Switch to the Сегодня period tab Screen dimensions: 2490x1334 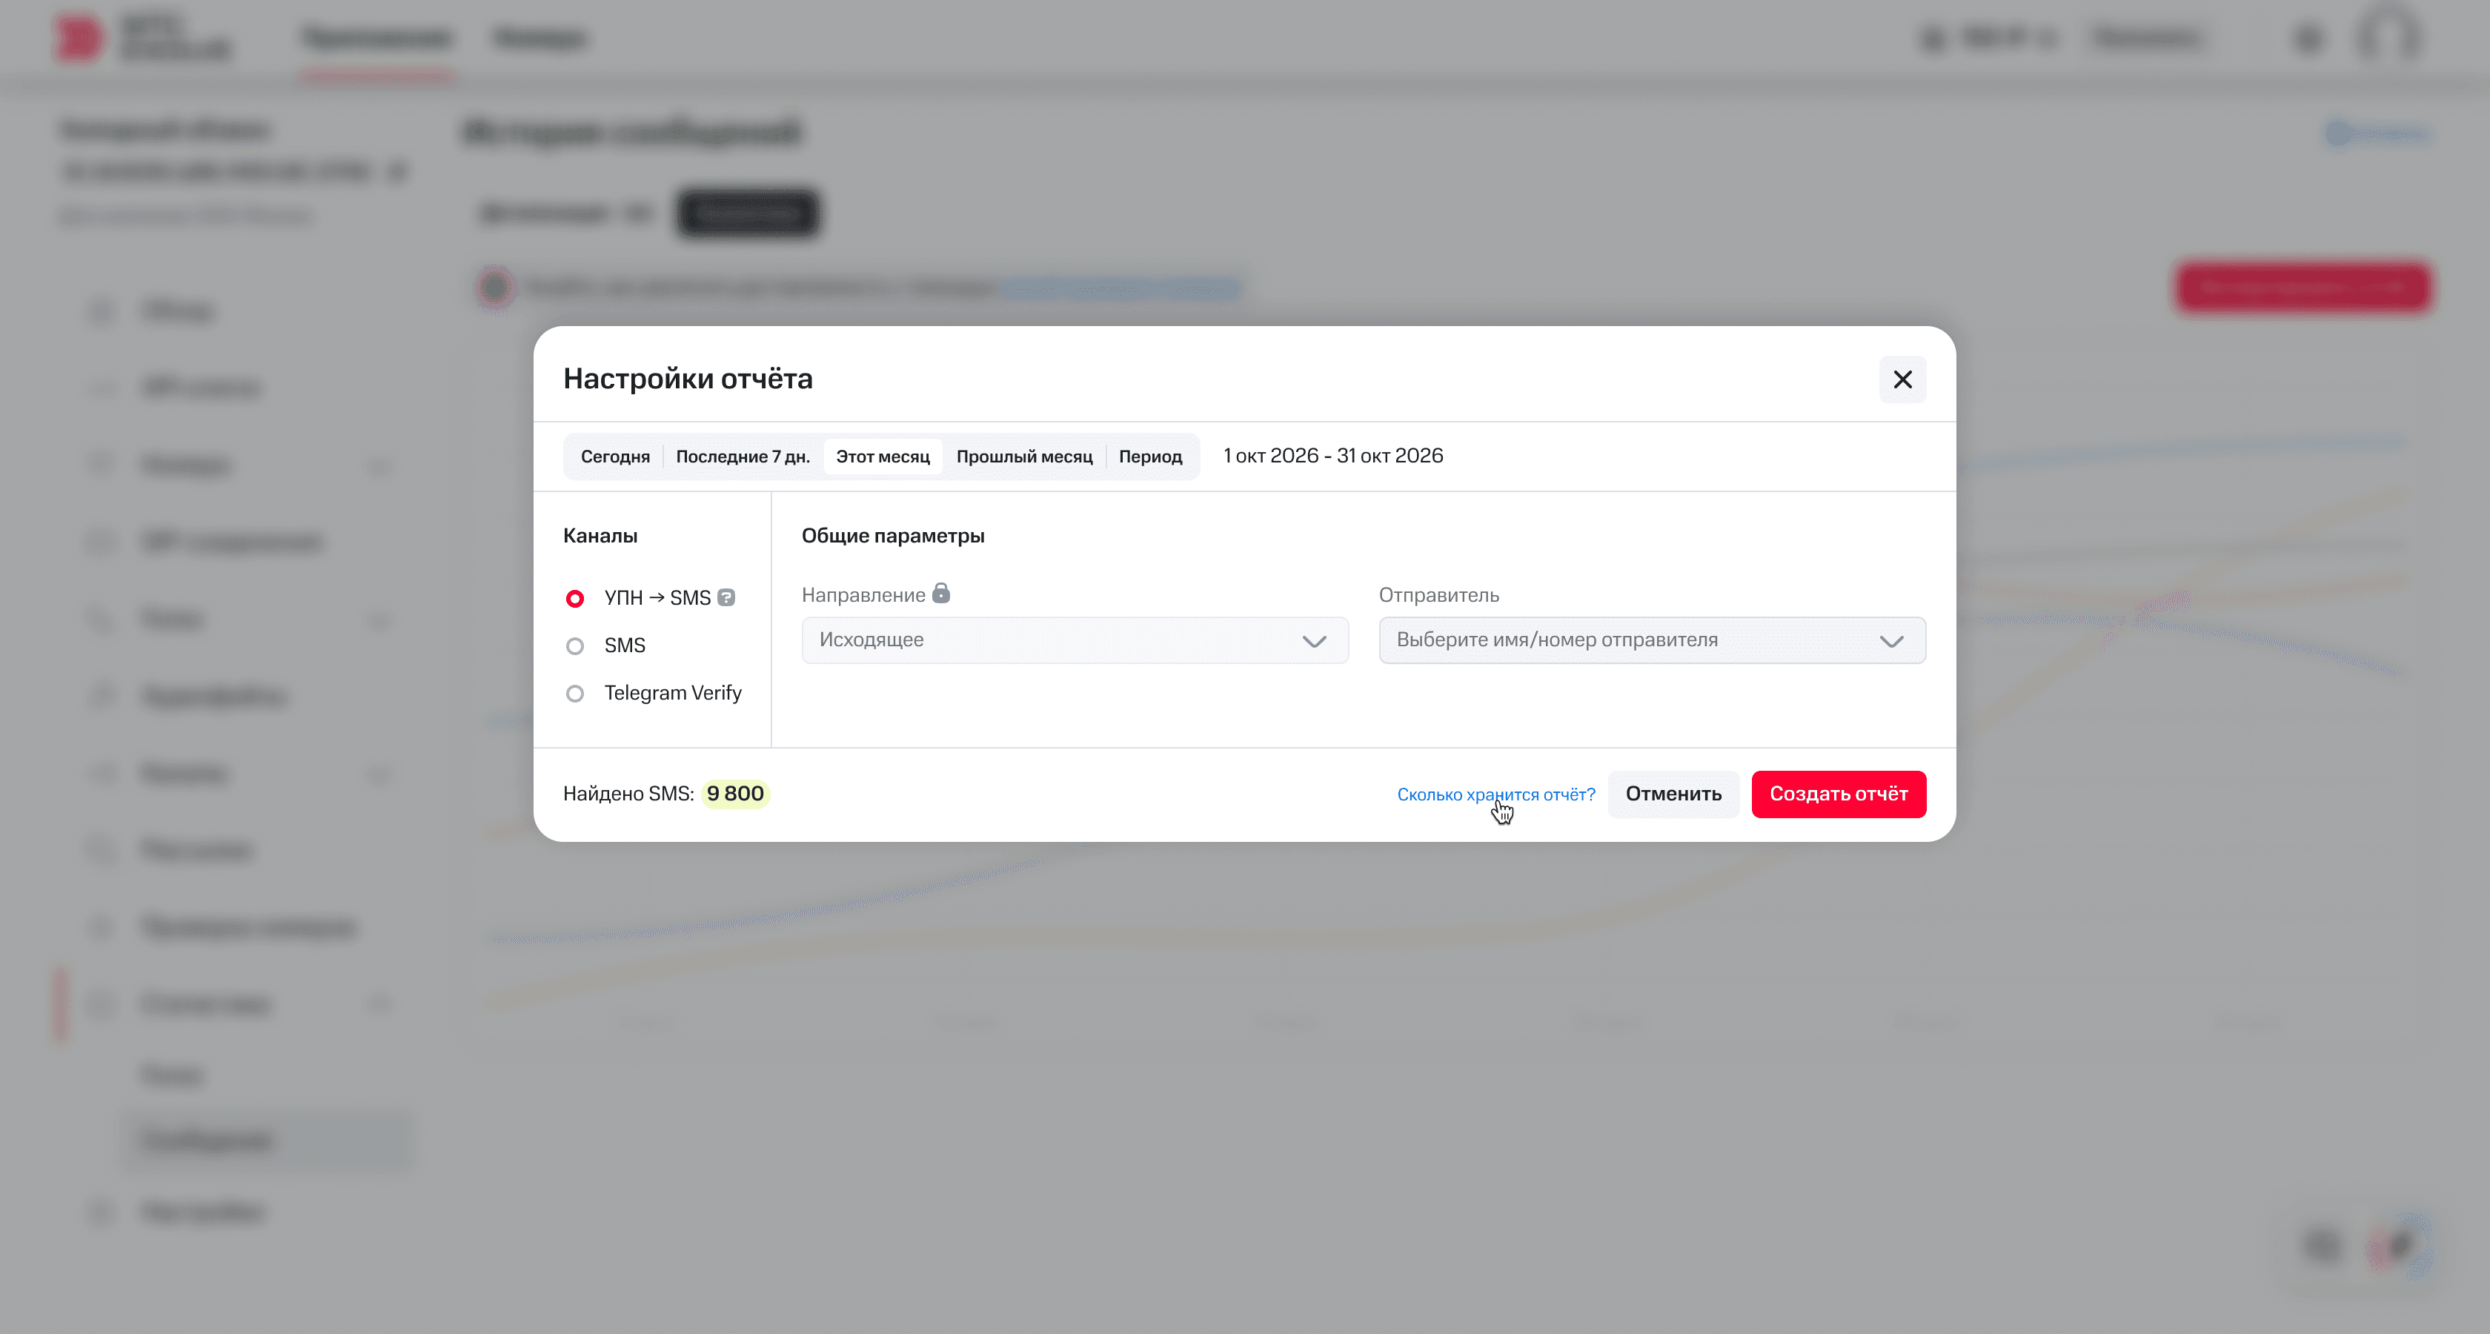tap(615, 457)
